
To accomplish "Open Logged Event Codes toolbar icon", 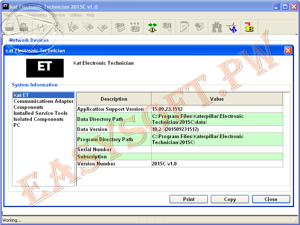I will click(103, 27).
